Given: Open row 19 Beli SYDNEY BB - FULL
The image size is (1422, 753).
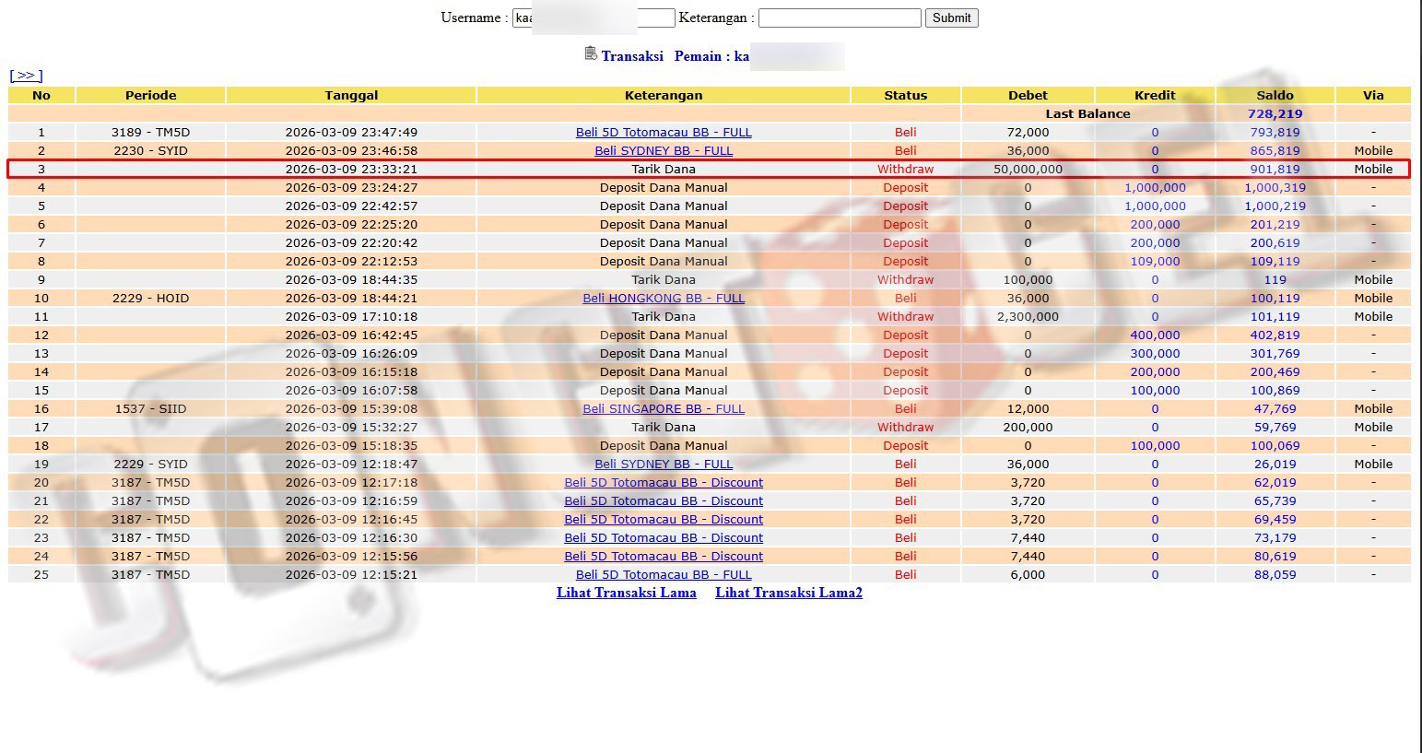Looking at the screenshot, I should pos(664,465).
